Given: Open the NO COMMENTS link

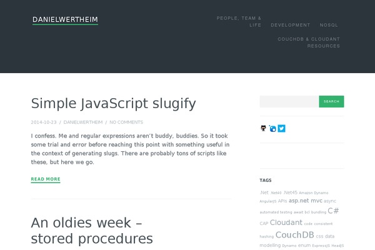Looking at the screenshot, I should pos(126,122).
